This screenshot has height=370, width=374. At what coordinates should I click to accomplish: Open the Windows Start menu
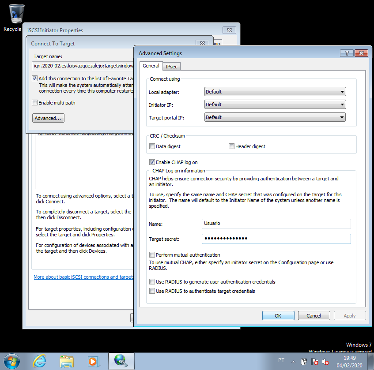[x=11, y=361]
